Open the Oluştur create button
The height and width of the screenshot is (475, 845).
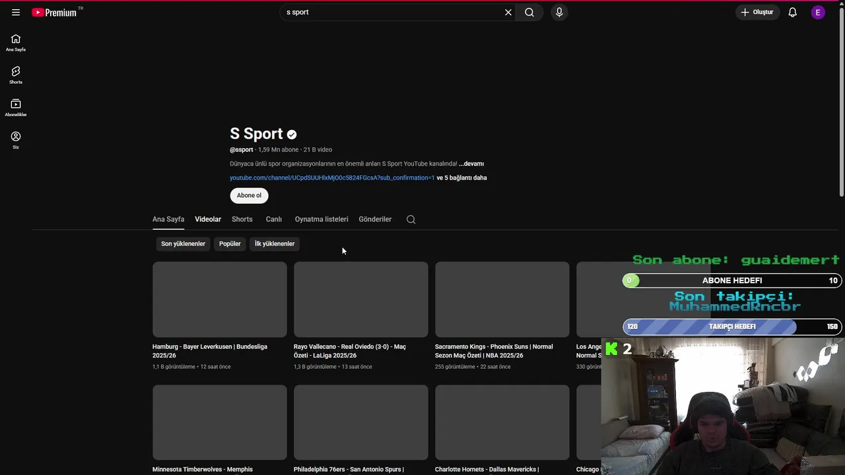click(x=758, y=12)
